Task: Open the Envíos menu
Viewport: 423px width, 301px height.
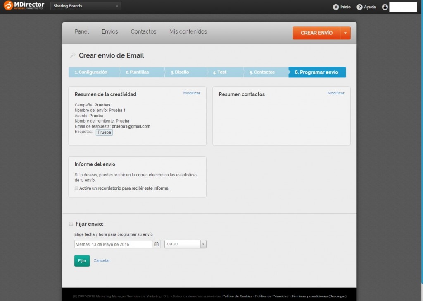Action: [x=110, y=31]
